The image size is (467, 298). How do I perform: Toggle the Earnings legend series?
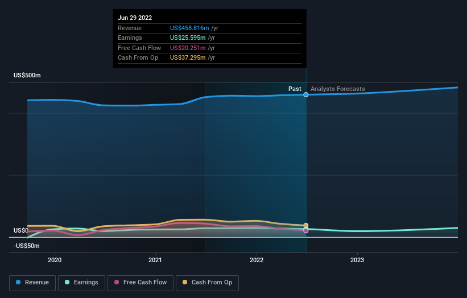(81, 283)
